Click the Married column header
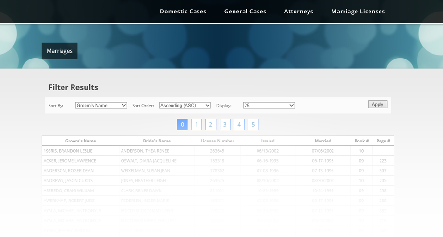443x237 pixels. (x=323, y=141)
